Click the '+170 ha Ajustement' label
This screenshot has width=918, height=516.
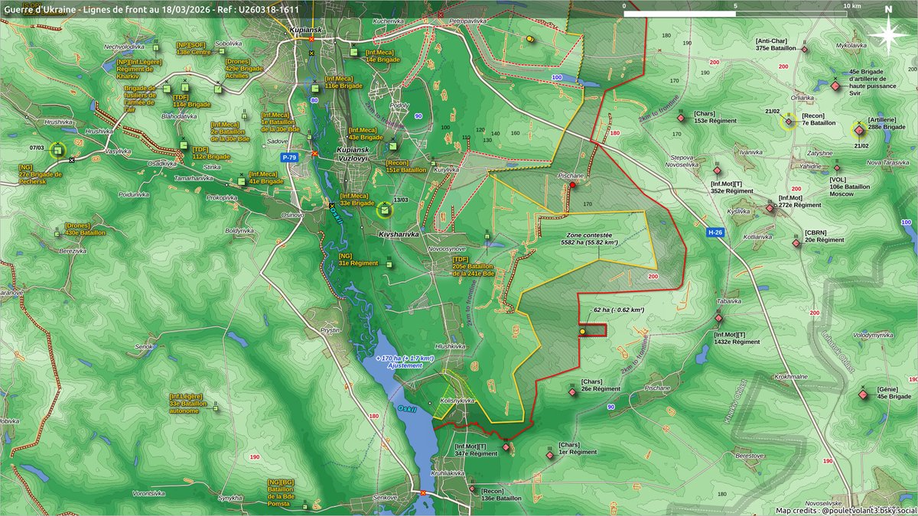(405, 362)
